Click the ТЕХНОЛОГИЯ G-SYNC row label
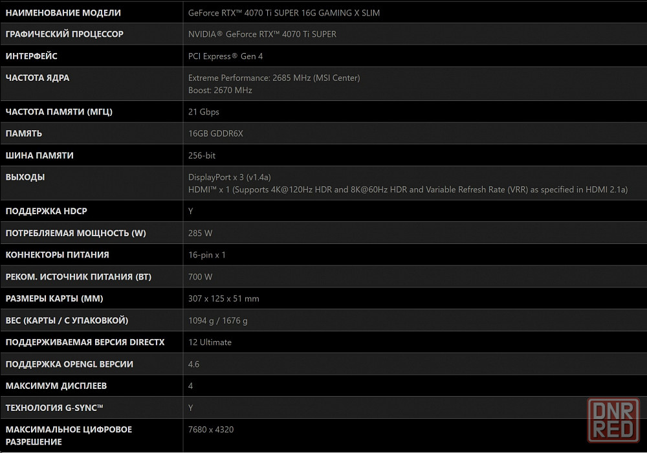This screenshot has width=647, height=453. point(54,408)
